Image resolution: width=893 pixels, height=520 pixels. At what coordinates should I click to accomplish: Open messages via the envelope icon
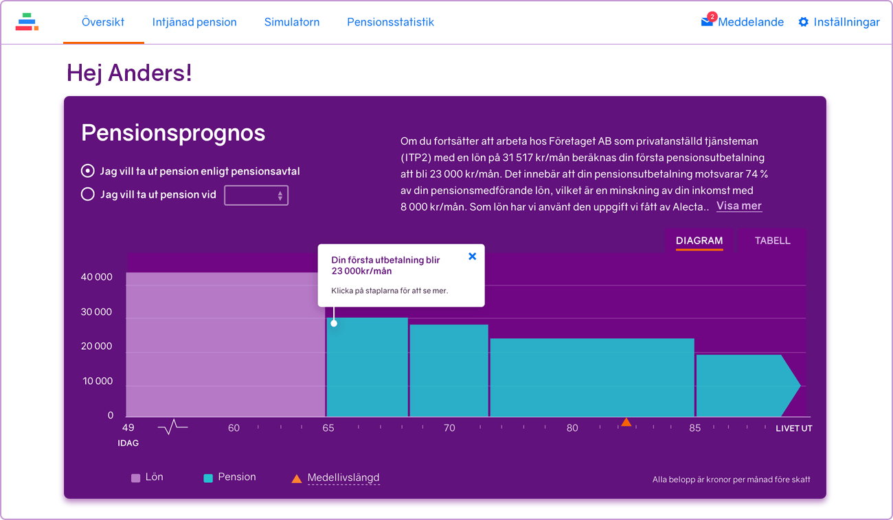pyautogui.click(x=707, y=22)
